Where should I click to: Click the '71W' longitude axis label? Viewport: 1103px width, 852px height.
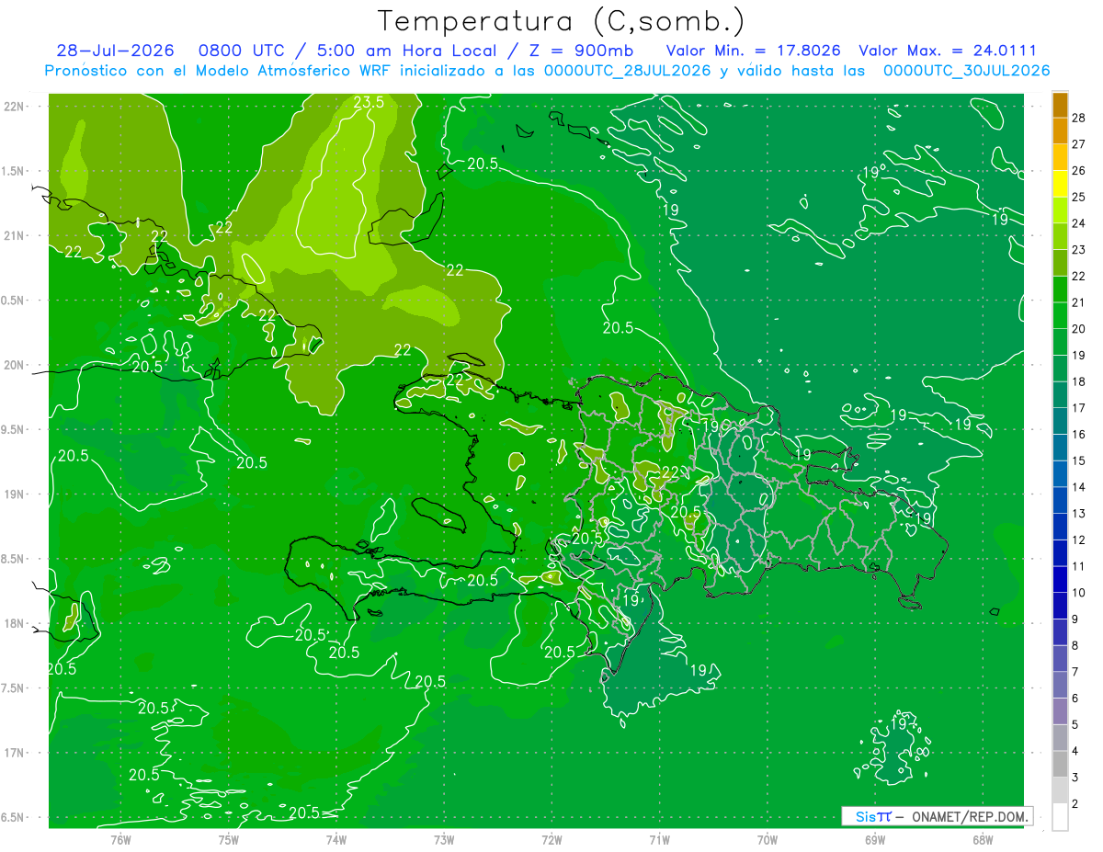[659, 839]
